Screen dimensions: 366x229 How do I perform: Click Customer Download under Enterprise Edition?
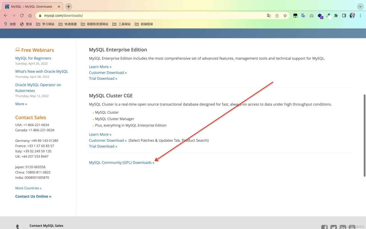[x=108, y=72]
